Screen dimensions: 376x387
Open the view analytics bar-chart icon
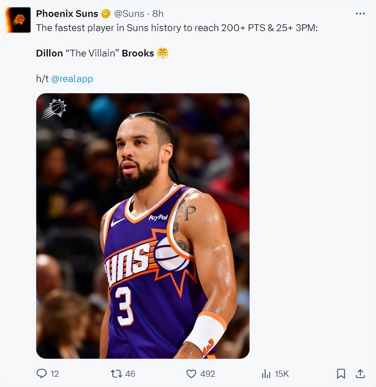pyautogui.click(x=266, y=374)
